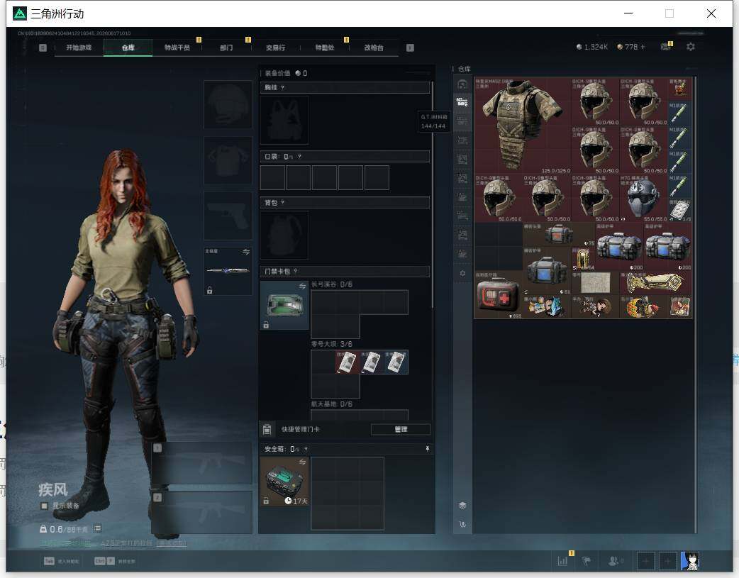Select empty primary weapon slot 1
Image resolution: width=739 pixels, height=578 pixels.
pyautogui.click(x=201, y=462)
